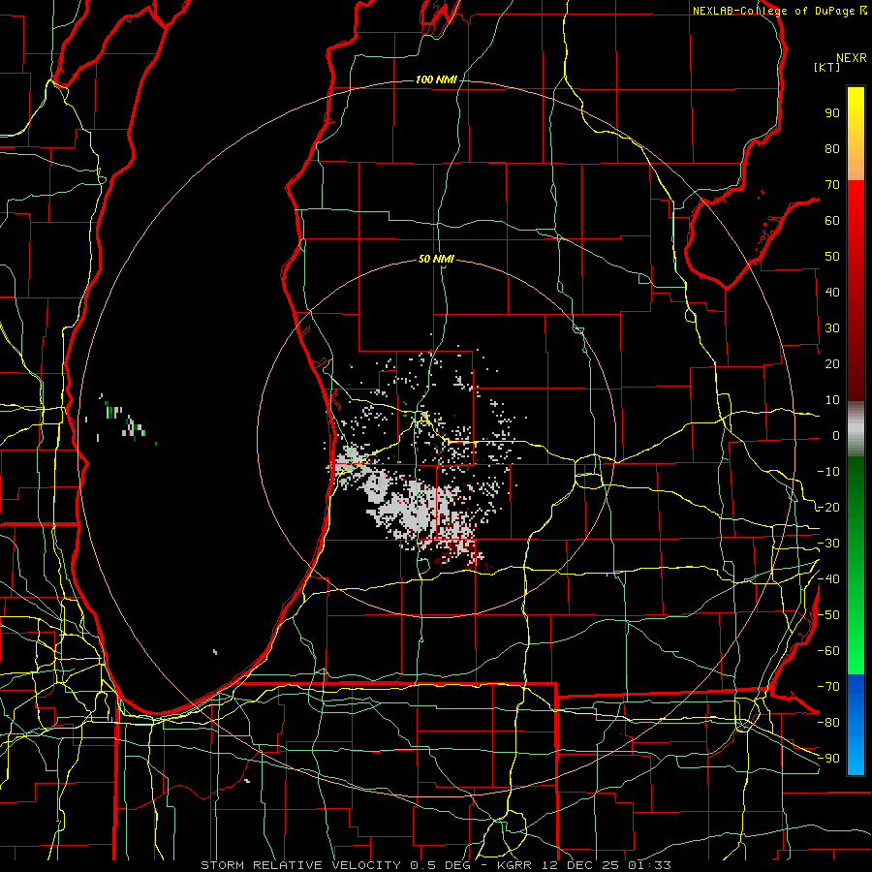This screenshot has height=872, width=872.
Task: Click the 100 NMI range ring label
Action: [x=436, y=80]
